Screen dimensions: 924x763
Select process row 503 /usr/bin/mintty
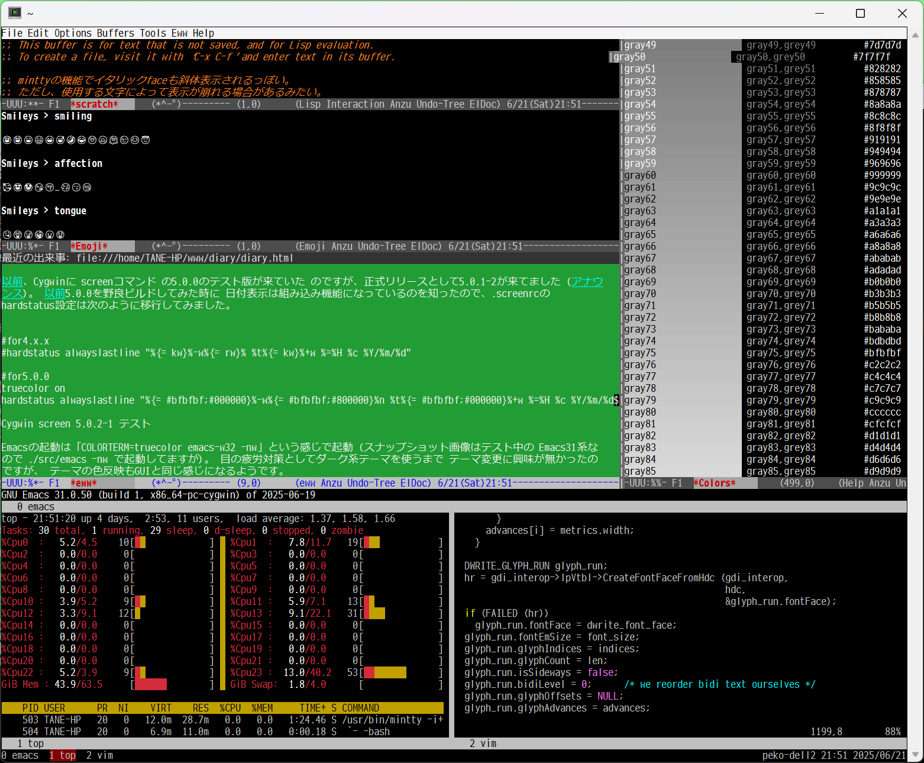222,720
